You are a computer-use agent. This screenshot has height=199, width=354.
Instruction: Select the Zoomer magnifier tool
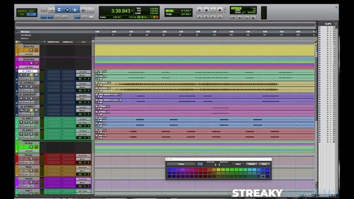[51, 10]
